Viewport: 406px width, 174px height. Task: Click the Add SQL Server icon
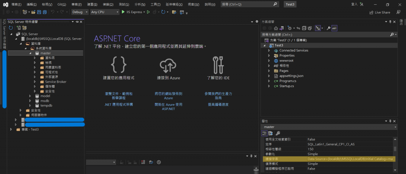(x=18, y=28)
